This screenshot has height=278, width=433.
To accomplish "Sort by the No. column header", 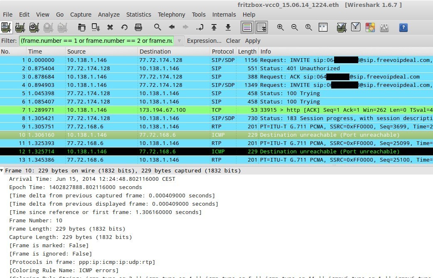I will pos(13,52).
